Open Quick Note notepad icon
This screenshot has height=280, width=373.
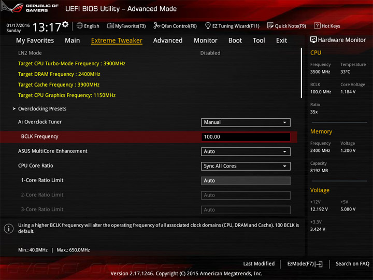(270, 25)
